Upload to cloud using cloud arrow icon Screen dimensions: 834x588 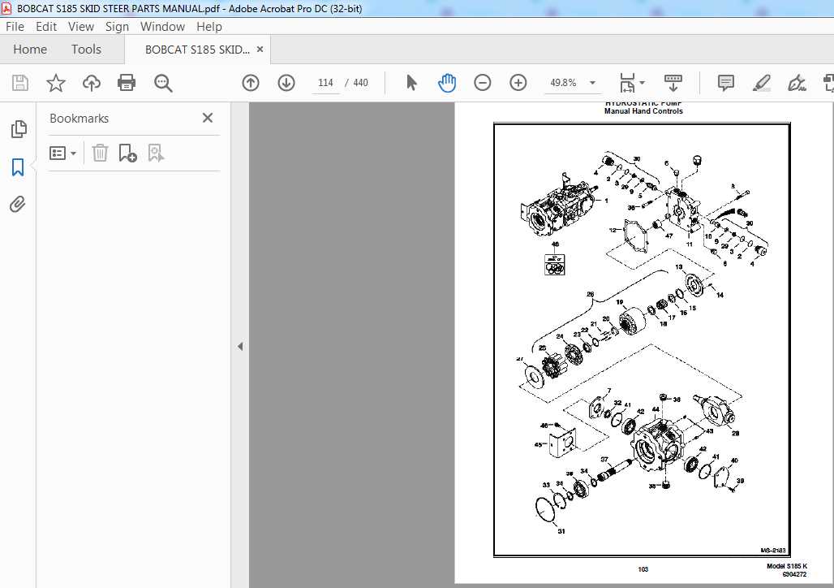pyautogui.click(x=92, y=83)
